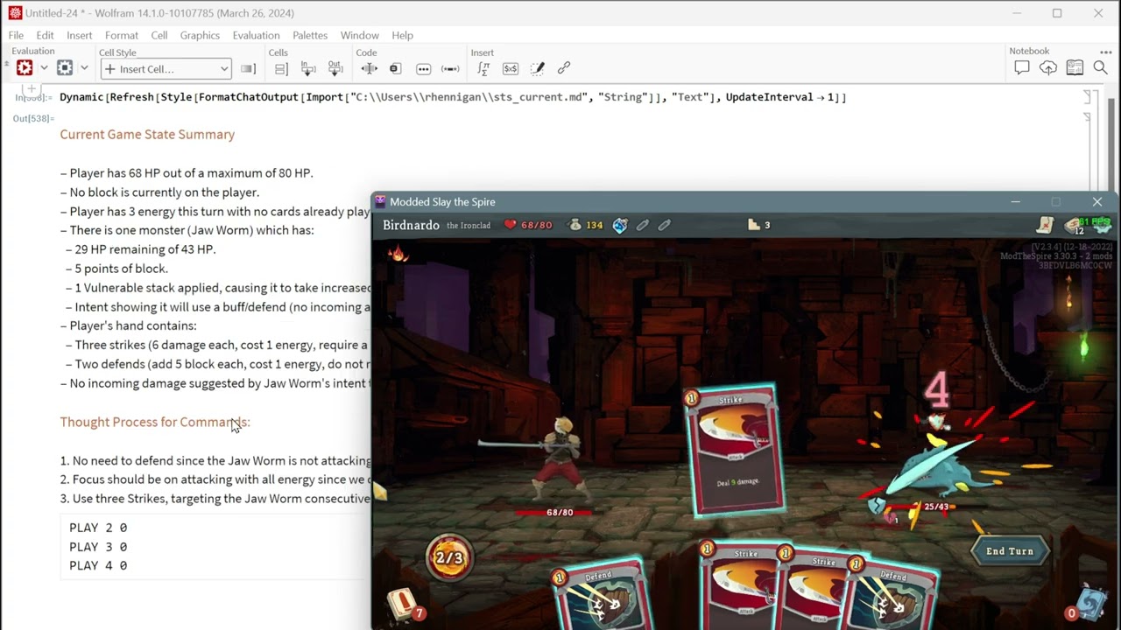The height and width of the screenshot is (630, 1121).
Task: Open the File menu
Action: 16,35
